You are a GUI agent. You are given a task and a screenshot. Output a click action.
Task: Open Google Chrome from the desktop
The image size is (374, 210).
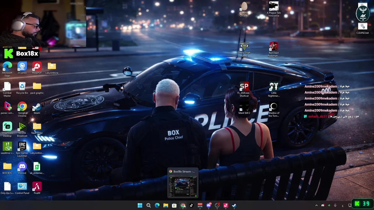[22, 109]
